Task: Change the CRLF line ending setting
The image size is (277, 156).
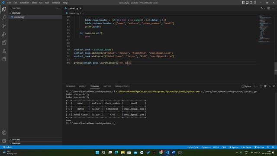Action: (x=224, y=147)
